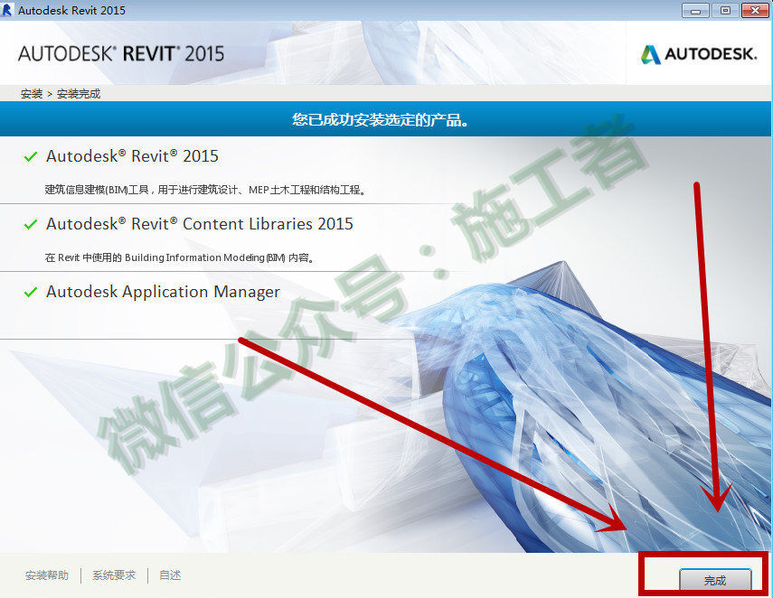This screenshot has width=773, height=598.
Task: Minimize the Autodesk Revit 2015 window
Action: pos(695,10)
